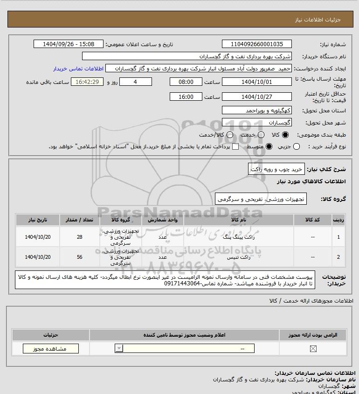Click the remaining days field showing 4
359x394 pixels.
coord(135,82)
